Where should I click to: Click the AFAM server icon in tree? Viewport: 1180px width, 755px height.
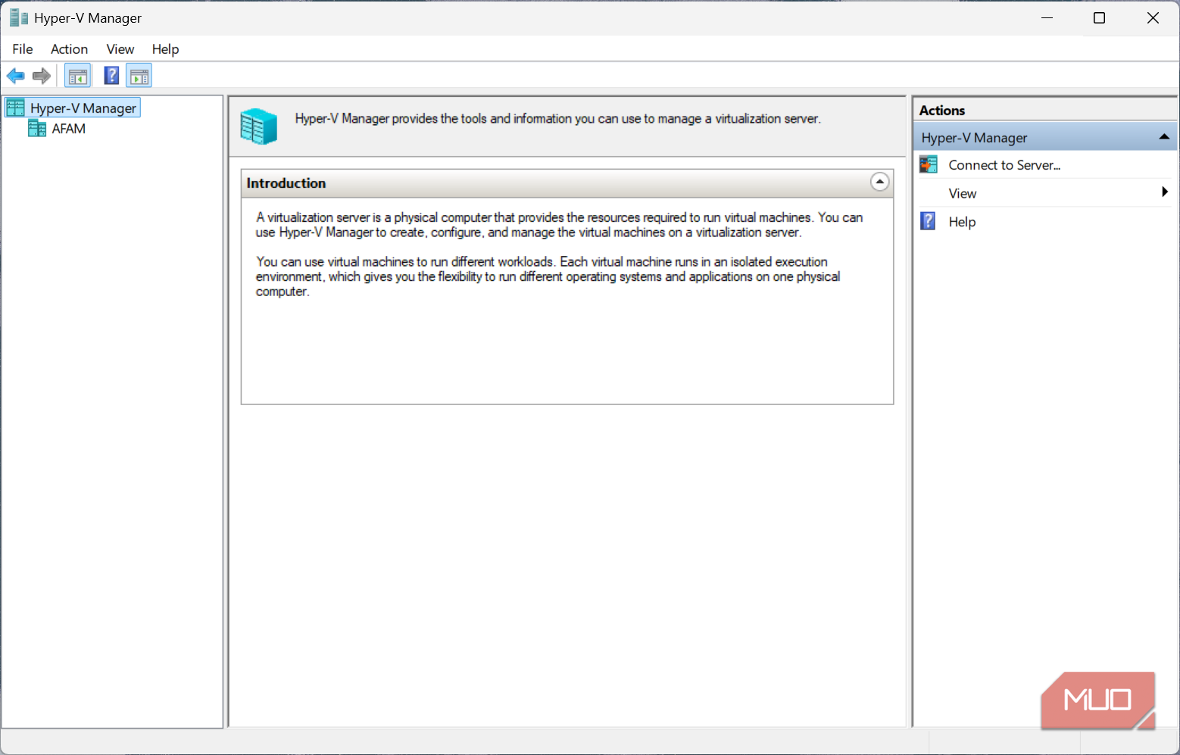(x=37, y=129)
